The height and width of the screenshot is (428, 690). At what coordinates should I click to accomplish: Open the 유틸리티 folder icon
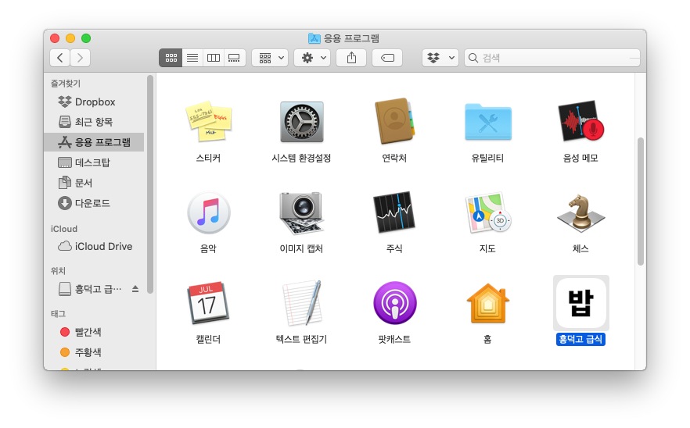click(488, 122)
